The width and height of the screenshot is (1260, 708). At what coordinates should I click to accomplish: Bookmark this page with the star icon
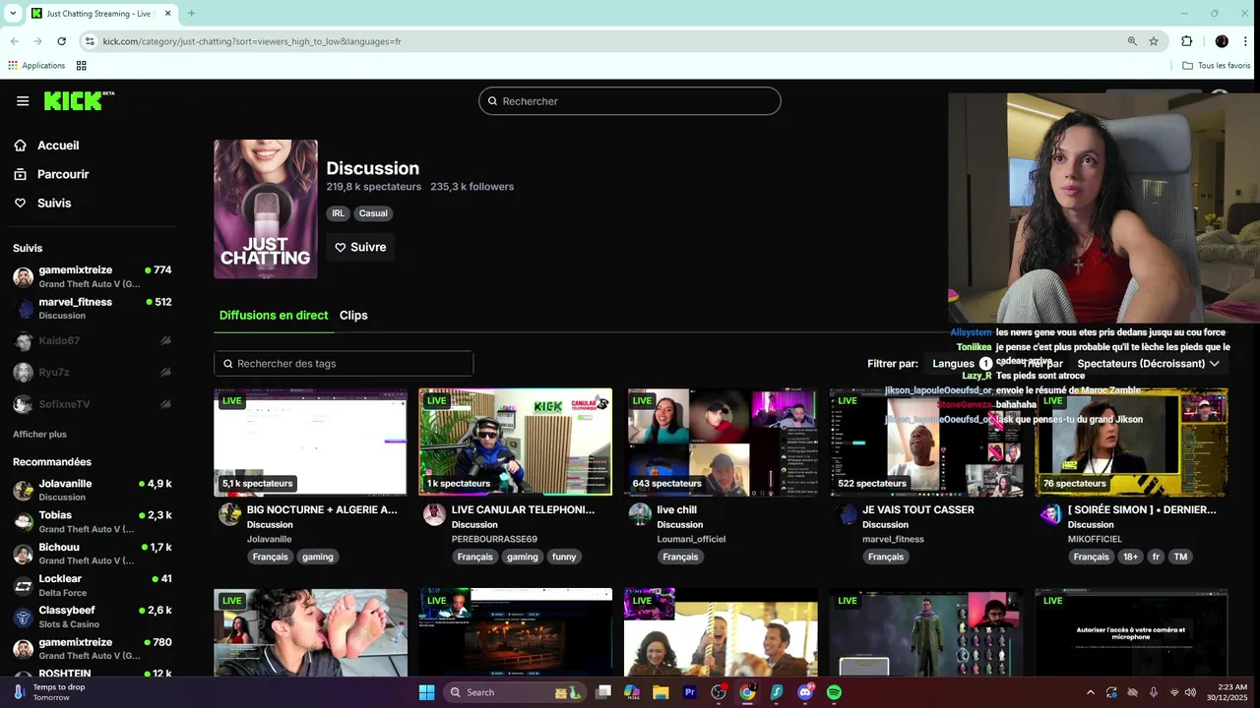click(1154, 41)
